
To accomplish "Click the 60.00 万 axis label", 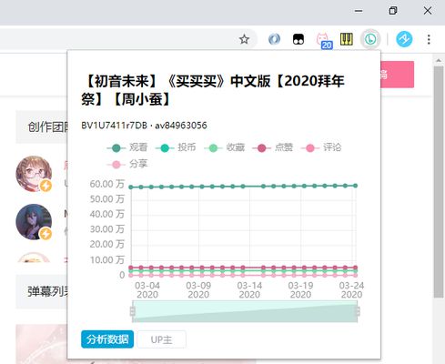I will pyautogui.click(x=107, y=184).
